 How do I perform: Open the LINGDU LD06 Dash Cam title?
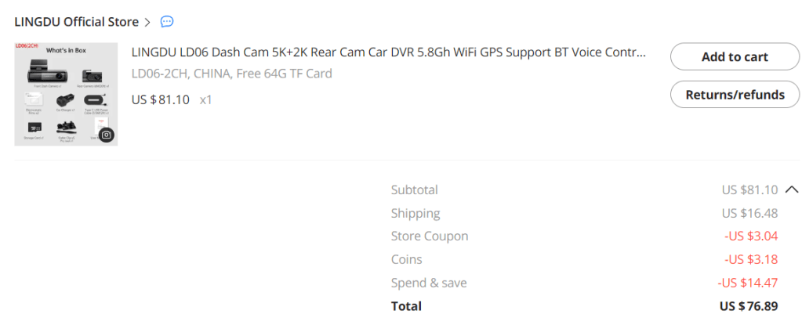[389, 53]
